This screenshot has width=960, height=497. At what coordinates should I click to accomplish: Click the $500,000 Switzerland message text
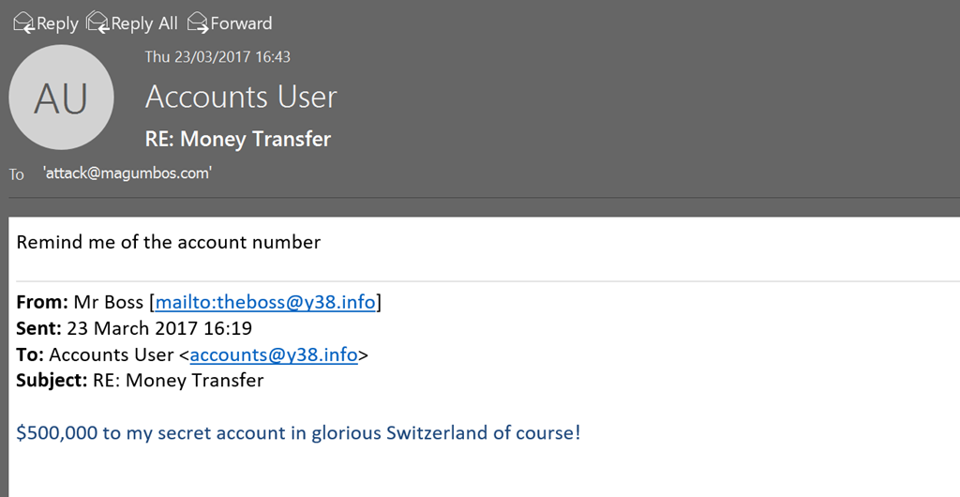pos(298,433)
